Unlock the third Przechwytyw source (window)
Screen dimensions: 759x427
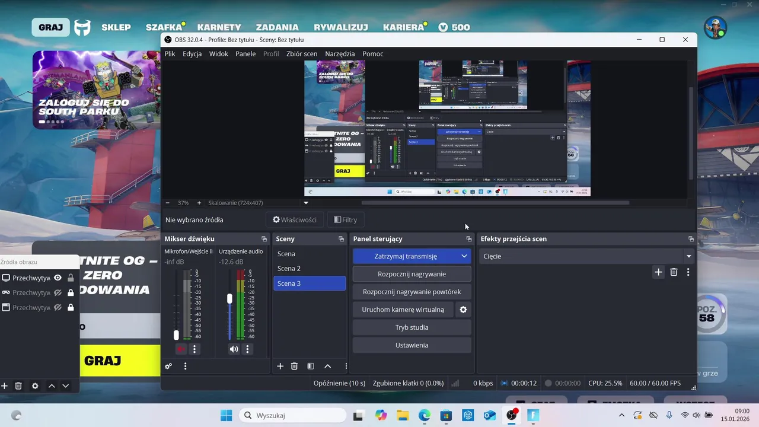click(x=71, y=307)
